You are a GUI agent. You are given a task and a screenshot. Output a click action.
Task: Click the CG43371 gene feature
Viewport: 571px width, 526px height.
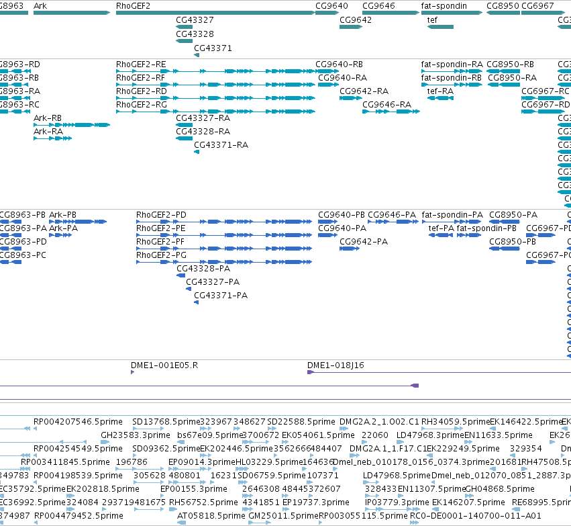[x=197, y=55]
